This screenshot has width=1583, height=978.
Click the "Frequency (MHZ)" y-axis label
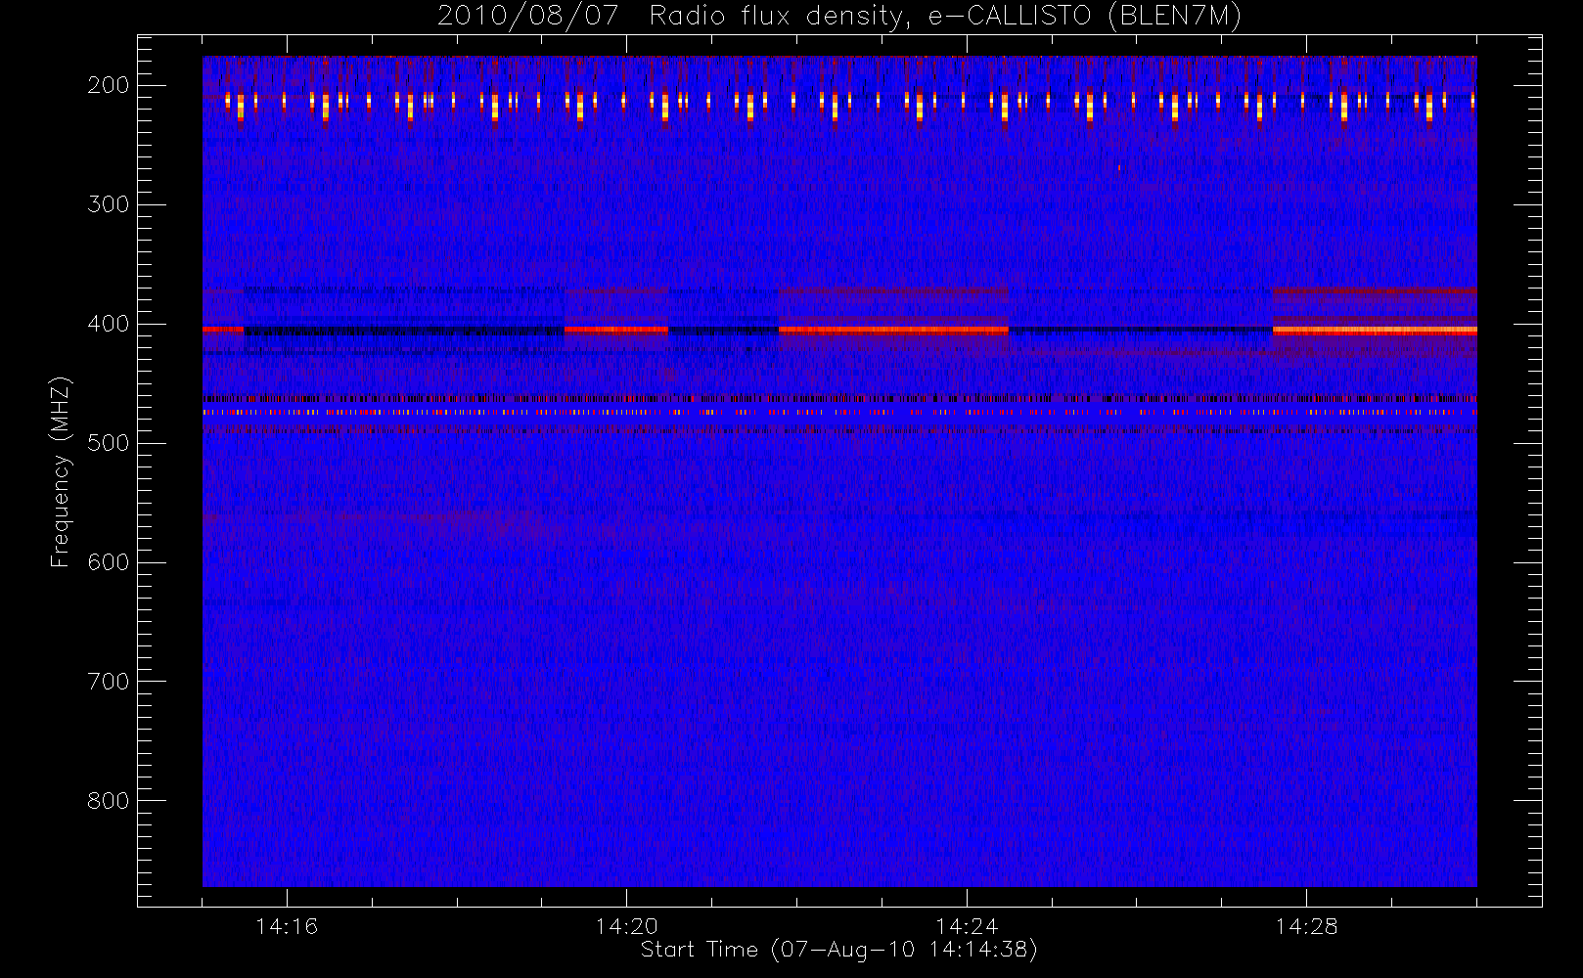pyautogui.click(x=61, y=471)
